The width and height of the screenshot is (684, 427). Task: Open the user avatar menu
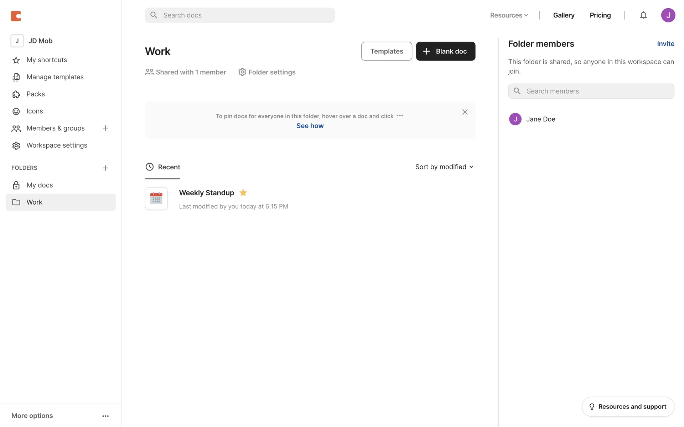[x=668, y=15]
